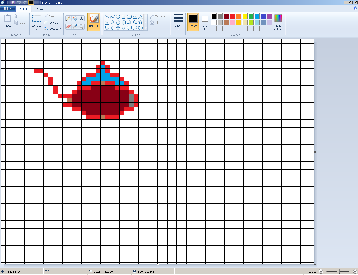Viewport: 358px width, 275px height.
Task: Select the Text tool
Action: click(81, 19)
